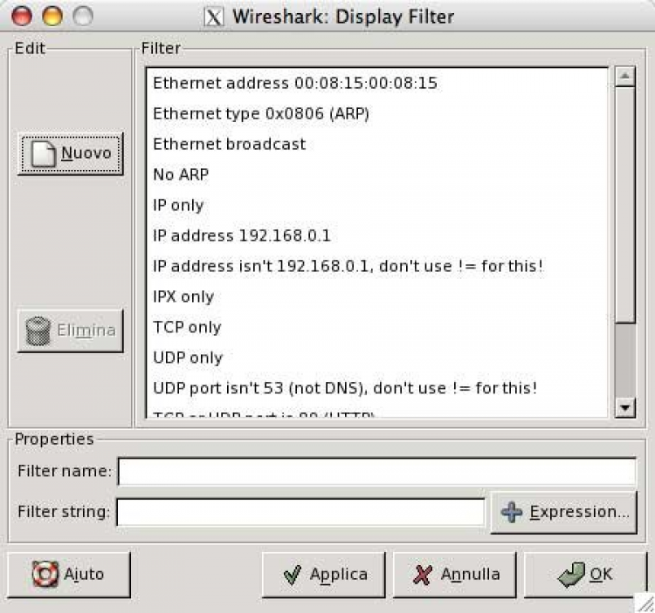
Task: Click the Nuovo button to create filter
Action: coord(71,153)
